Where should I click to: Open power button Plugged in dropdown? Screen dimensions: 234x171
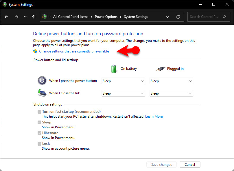click(x=171, y=81)
